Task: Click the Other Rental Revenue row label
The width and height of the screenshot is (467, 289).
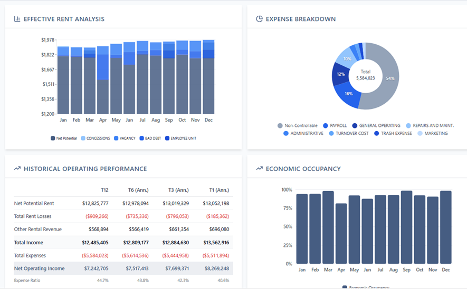Action: tap(38, 230)
